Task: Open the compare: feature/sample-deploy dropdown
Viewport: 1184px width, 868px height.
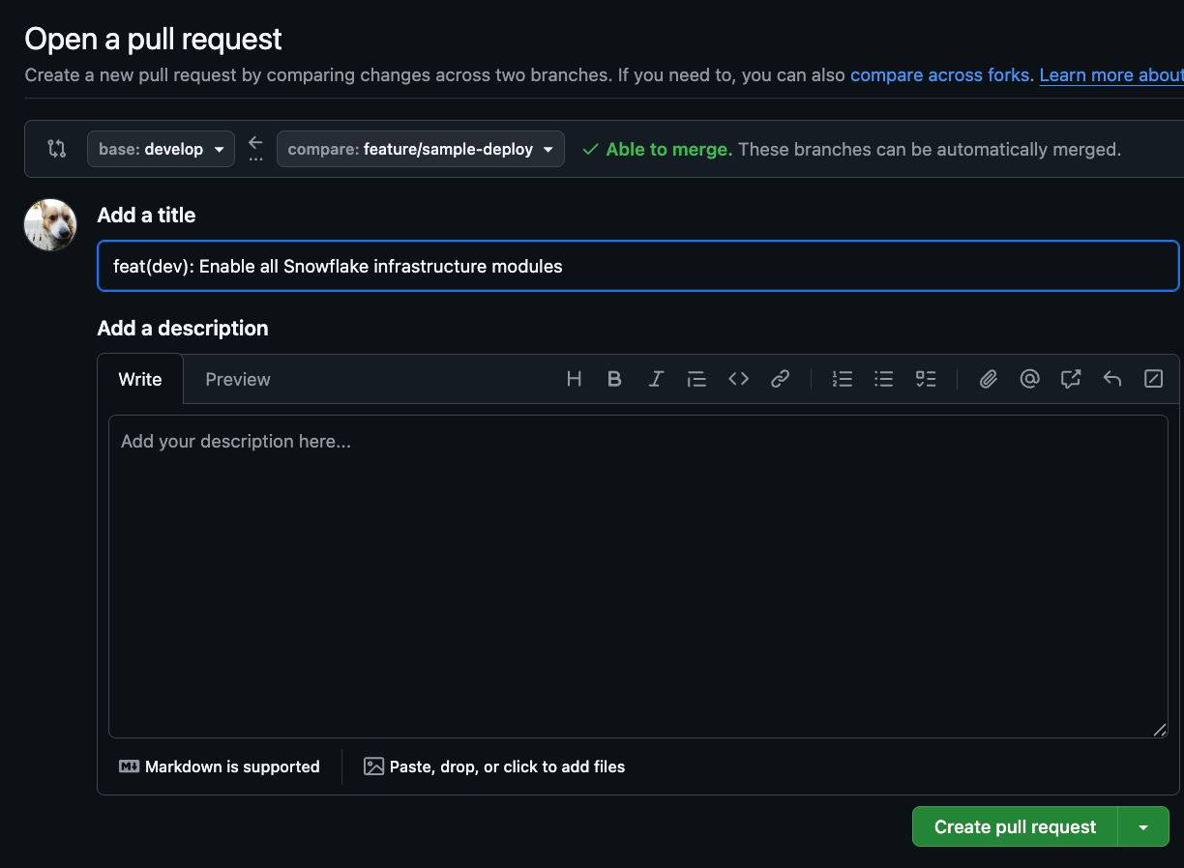Action: tap(420, 149)
